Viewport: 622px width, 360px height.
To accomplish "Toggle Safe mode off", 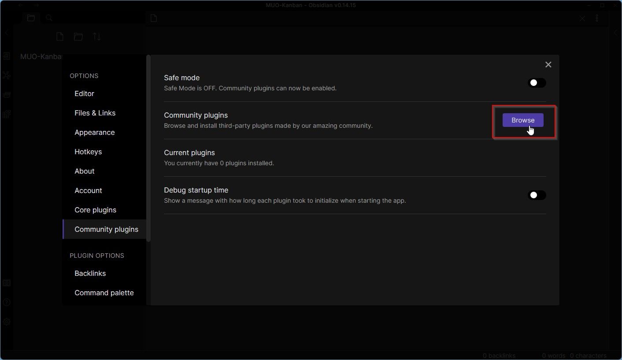I will coord(537,82).
